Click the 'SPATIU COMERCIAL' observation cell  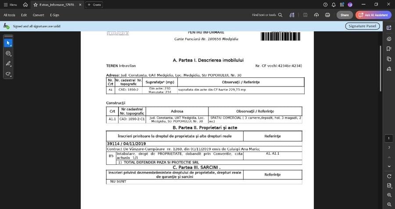pos(255,119)
